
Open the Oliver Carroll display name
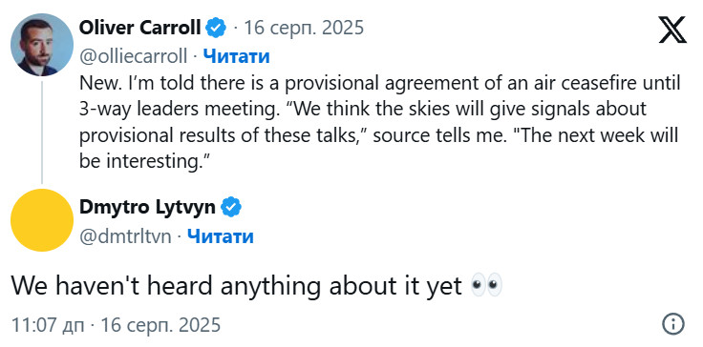(139, 29)
